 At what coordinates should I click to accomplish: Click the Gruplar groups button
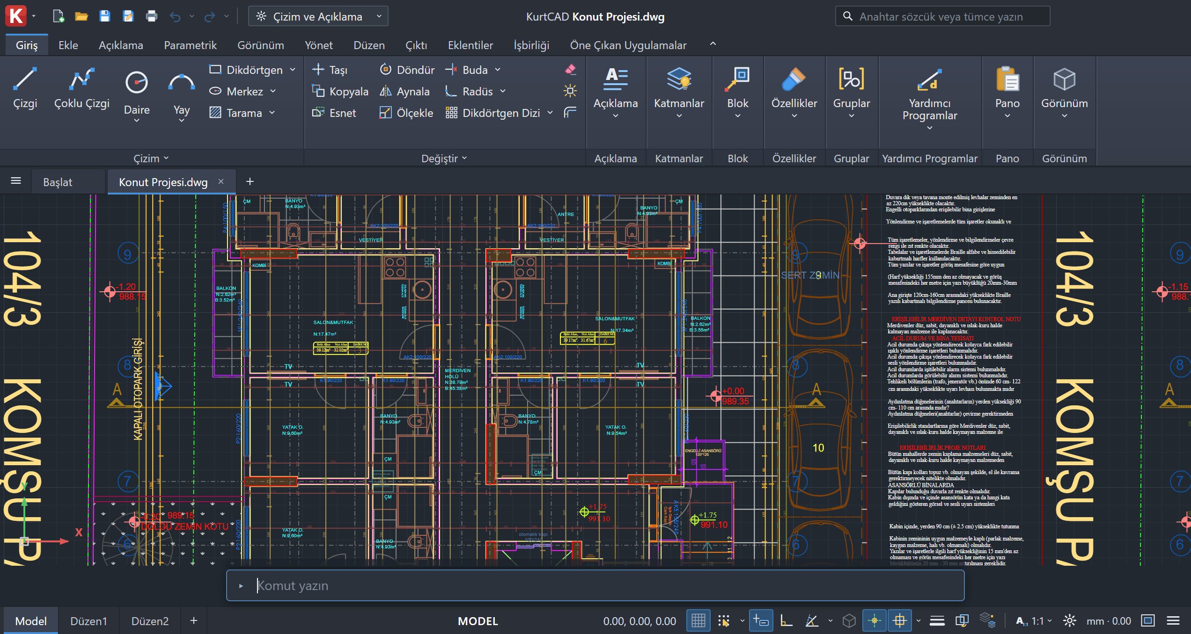pos(851,93)
